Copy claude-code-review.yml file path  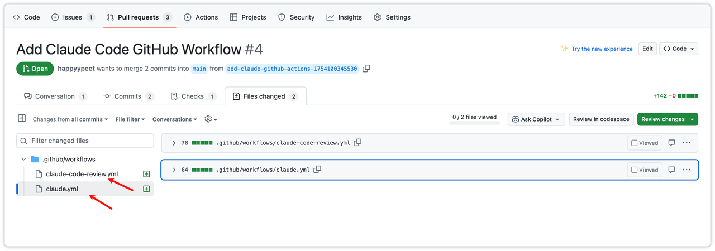pyautogui.click(x=357, y=143)
